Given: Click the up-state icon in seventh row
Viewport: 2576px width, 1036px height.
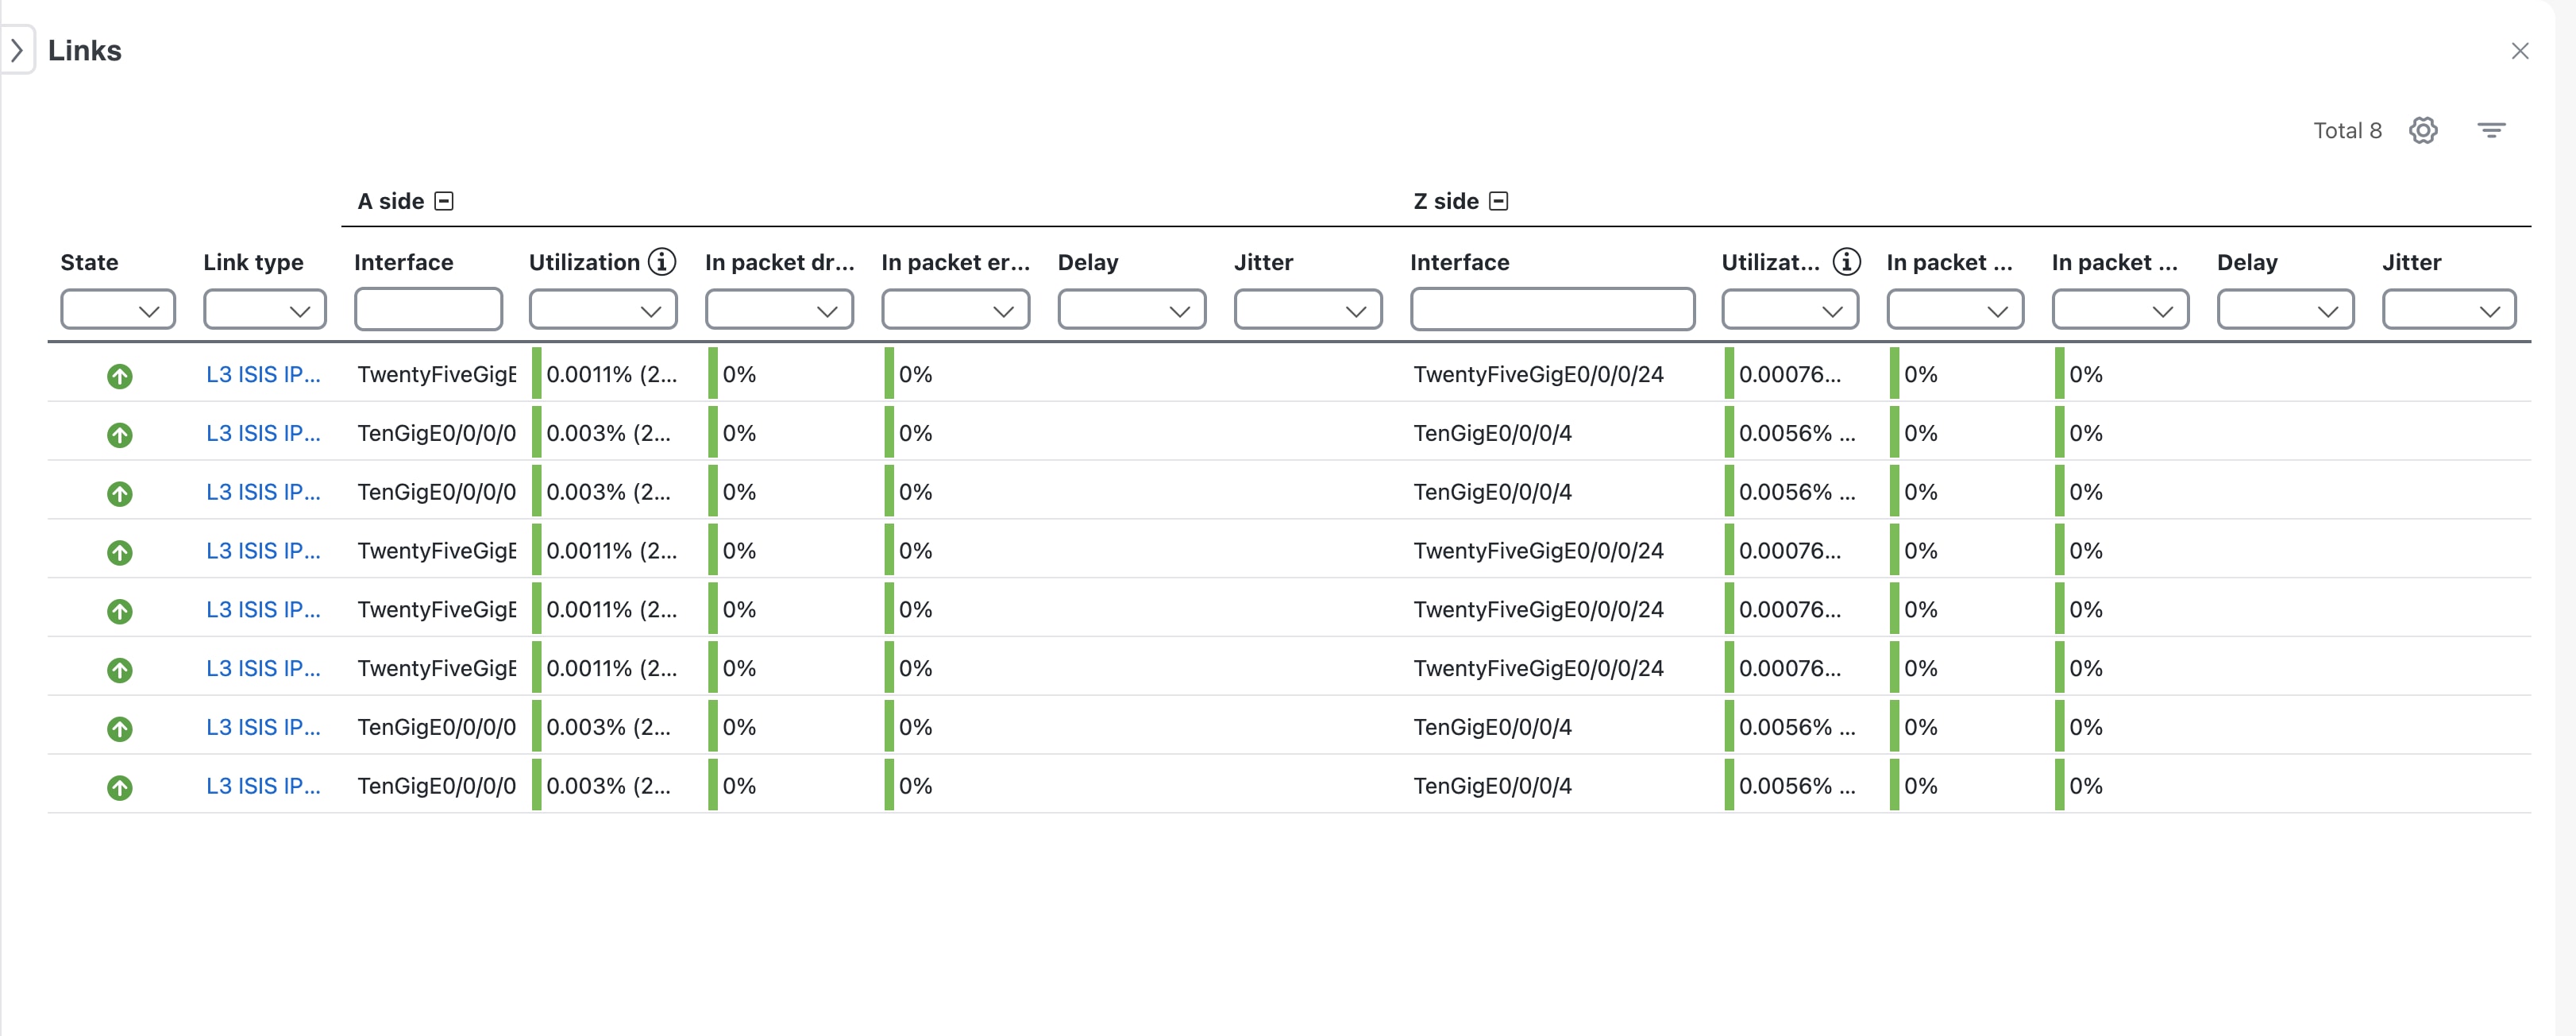Looking at the screenshot, I should [x=120, y=729].
